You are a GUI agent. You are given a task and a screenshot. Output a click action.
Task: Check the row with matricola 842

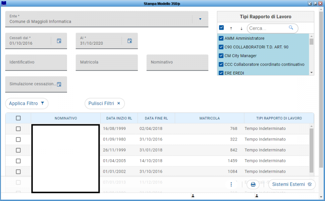coord(18,150)
